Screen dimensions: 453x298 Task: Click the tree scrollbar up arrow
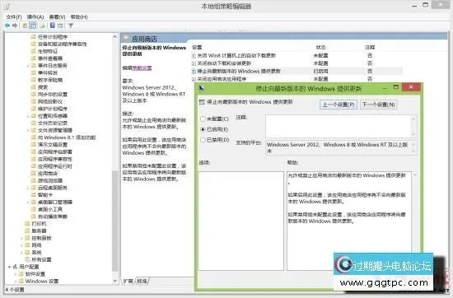click(x=114, y=37)
